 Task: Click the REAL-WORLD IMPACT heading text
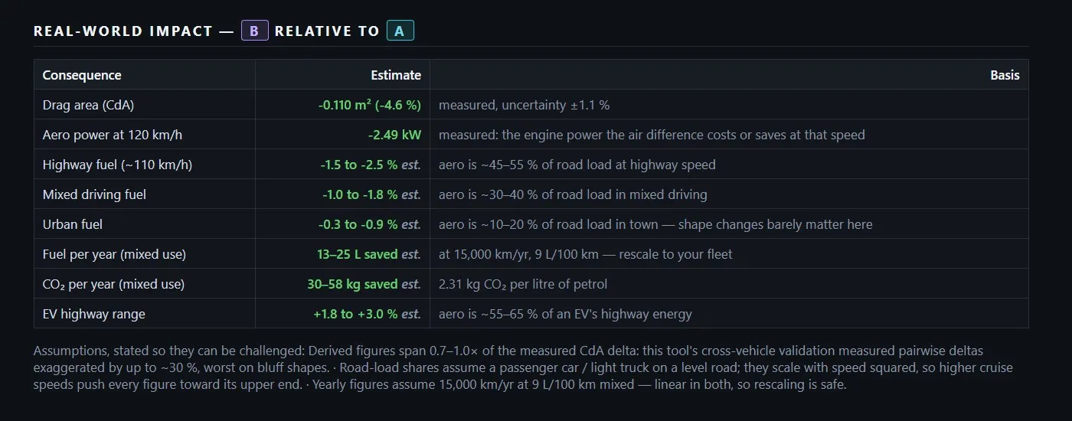click(x=123, y=31)
